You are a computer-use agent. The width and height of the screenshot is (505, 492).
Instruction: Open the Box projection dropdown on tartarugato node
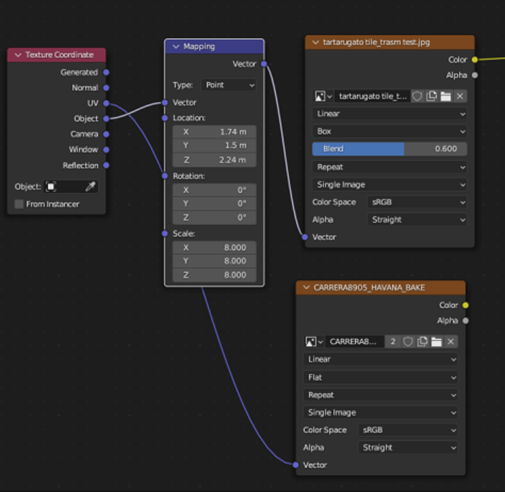point(390,132)
